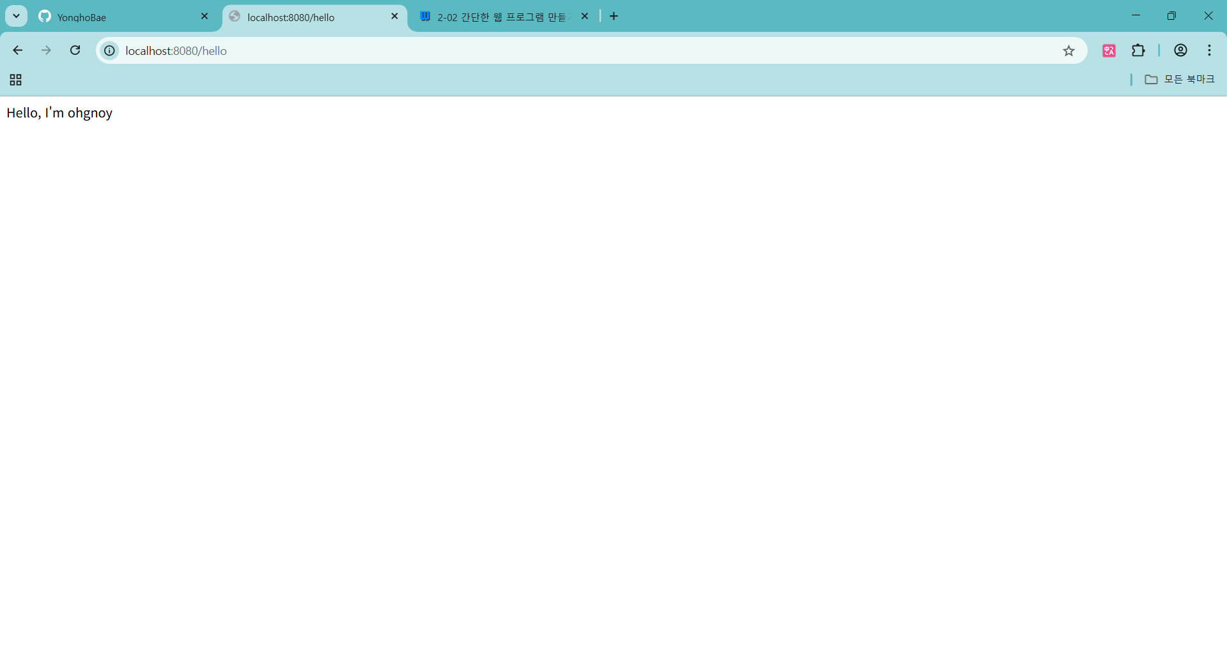Open the 모든 북마크 folder
Viewport: 1227px width, 651px height.
tap(1179, 79)
